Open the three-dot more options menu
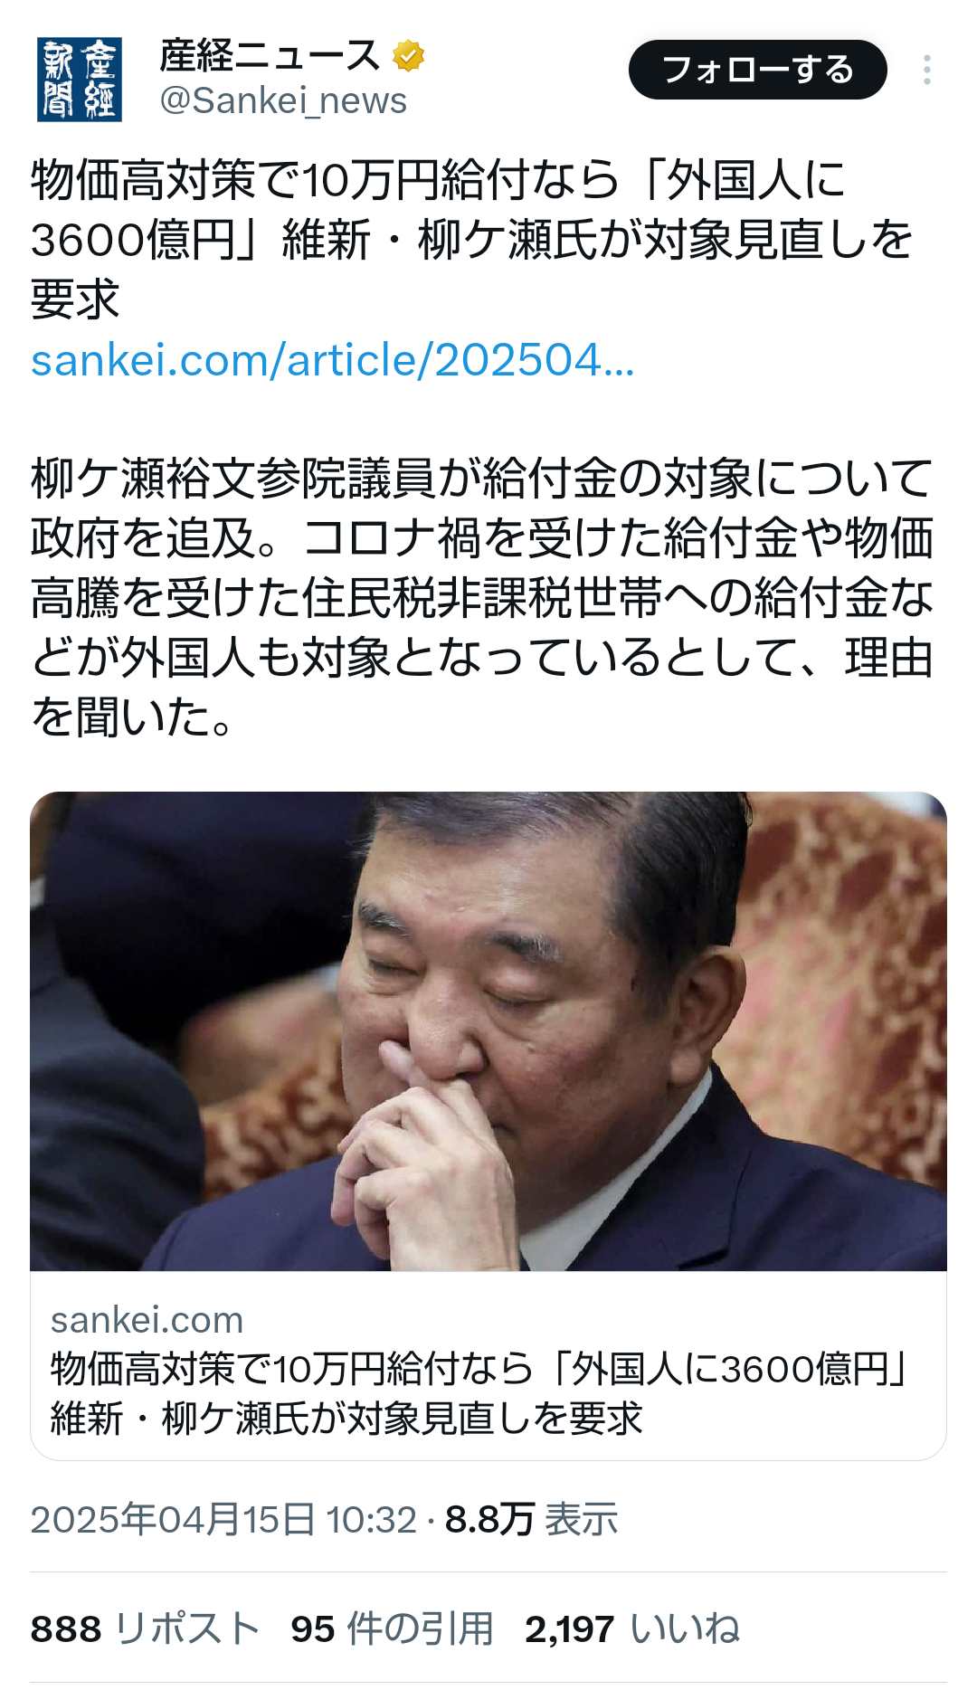Viewport: 977px width, 1690px height. pyautogui.click(x=927, y=70)
